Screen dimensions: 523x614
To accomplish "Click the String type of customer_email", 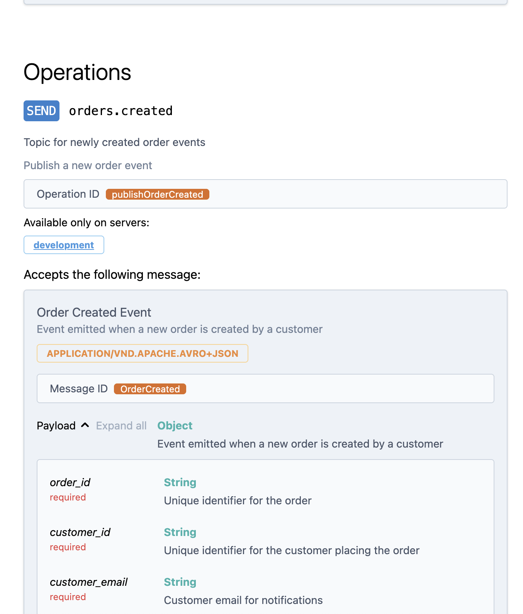I will 180,582.
